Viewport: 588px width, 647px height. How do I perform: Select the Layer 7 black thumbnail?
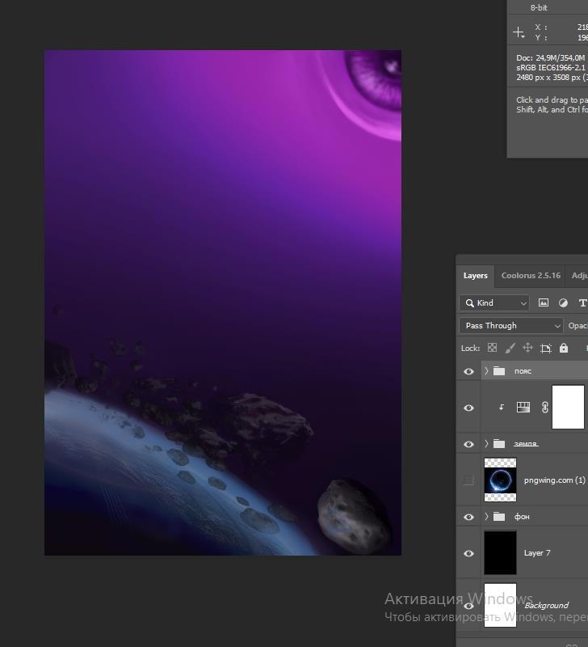pos(500,553)
